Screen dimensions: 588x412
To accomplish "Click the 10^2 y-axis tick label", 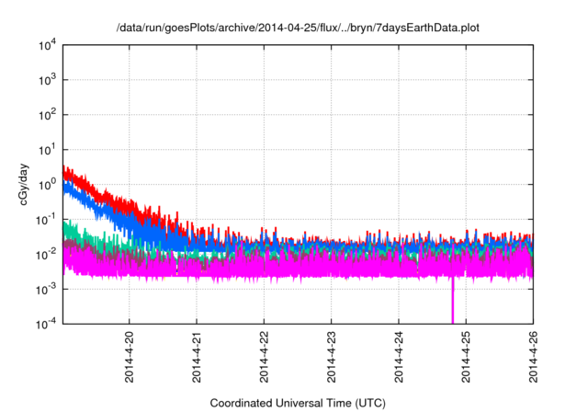I will click(47, 115).
